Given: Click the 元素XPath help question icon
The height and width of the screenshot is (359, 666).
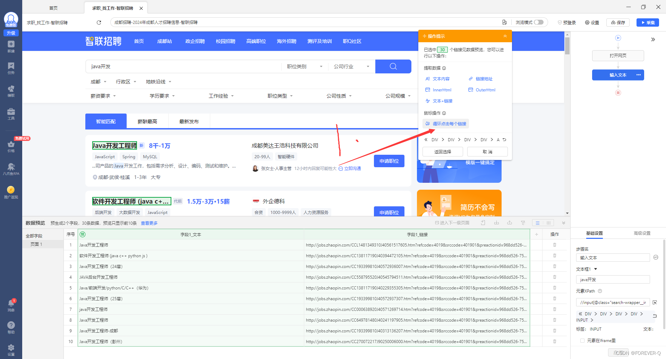Looking at the screenshot, I should 600,291.
